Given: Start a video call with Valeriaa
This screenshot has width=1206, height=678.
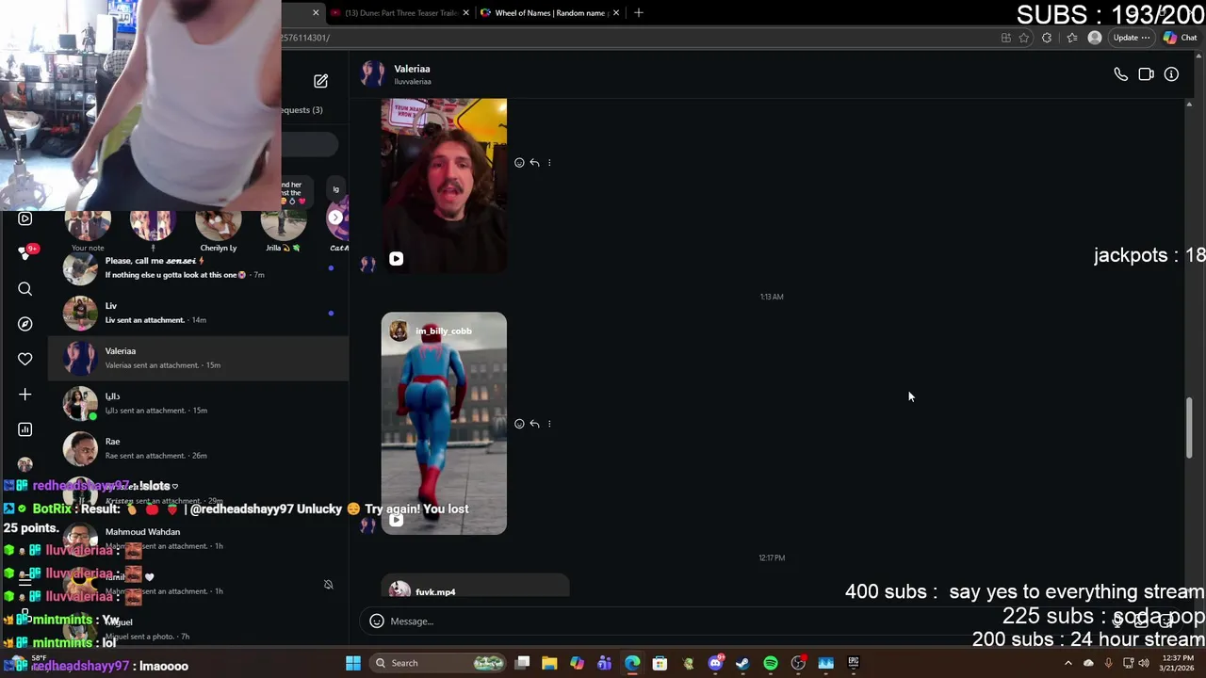Looking at the screenshot, I should click(x=1146, y=74).
